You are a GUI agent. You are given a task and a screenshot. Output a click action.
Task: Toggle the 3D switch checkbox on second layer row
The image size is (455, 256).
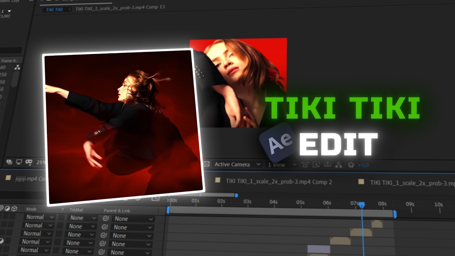click(x=11, y=224)
